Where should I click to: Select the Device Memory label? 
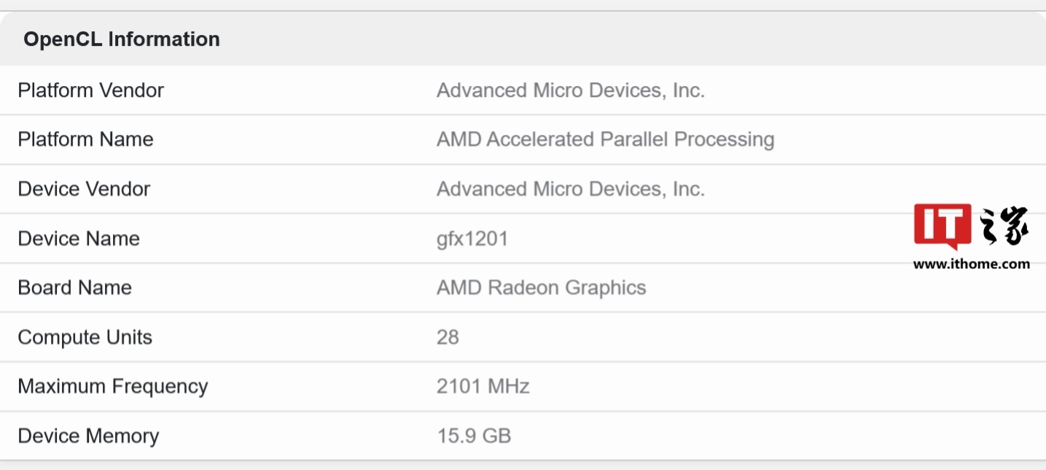click(x=88, y=436)
